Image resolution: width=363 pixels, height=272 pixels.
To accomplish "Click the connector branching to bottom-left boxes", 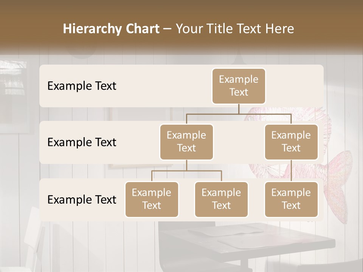I will (x=186, y=171).
